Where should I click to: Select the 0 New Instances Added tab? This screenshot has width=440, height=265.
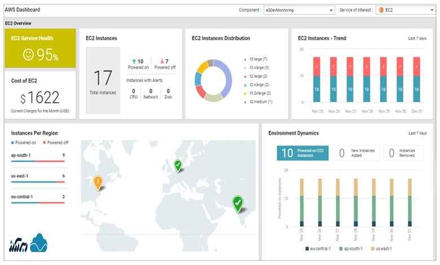[357, 153]
